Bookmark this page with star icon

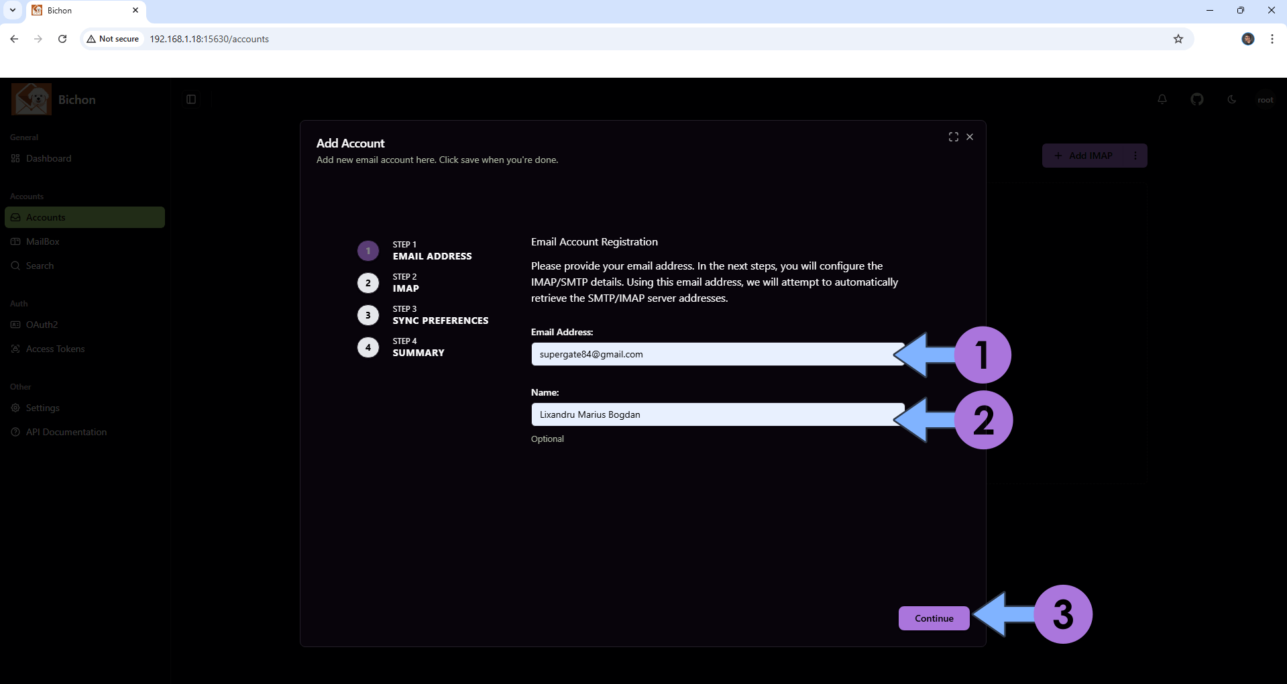pyautogui.click(x=1178, y=39)
